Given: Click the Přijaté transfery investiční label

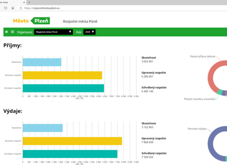Looking at the screenshot, I should click(199, 99).
